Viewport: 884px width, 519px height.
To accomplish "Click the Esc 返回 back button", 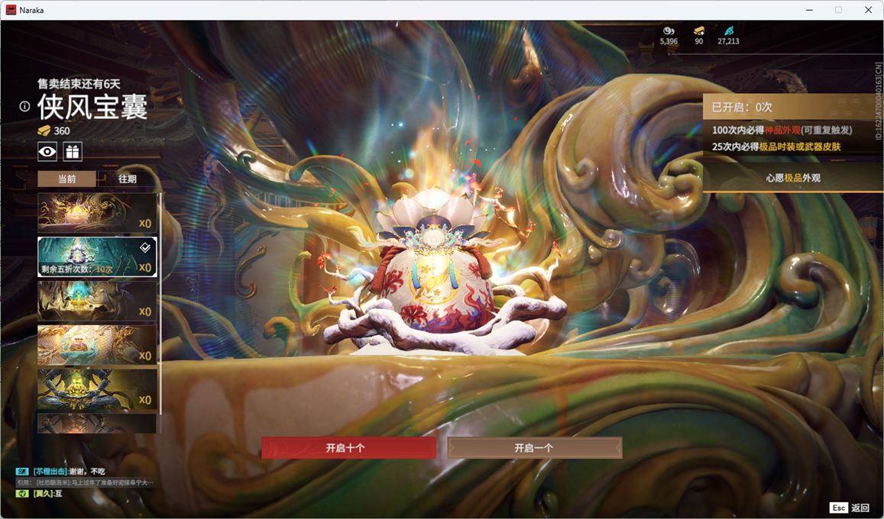I will pyautogui.click(x=850, y=508).
